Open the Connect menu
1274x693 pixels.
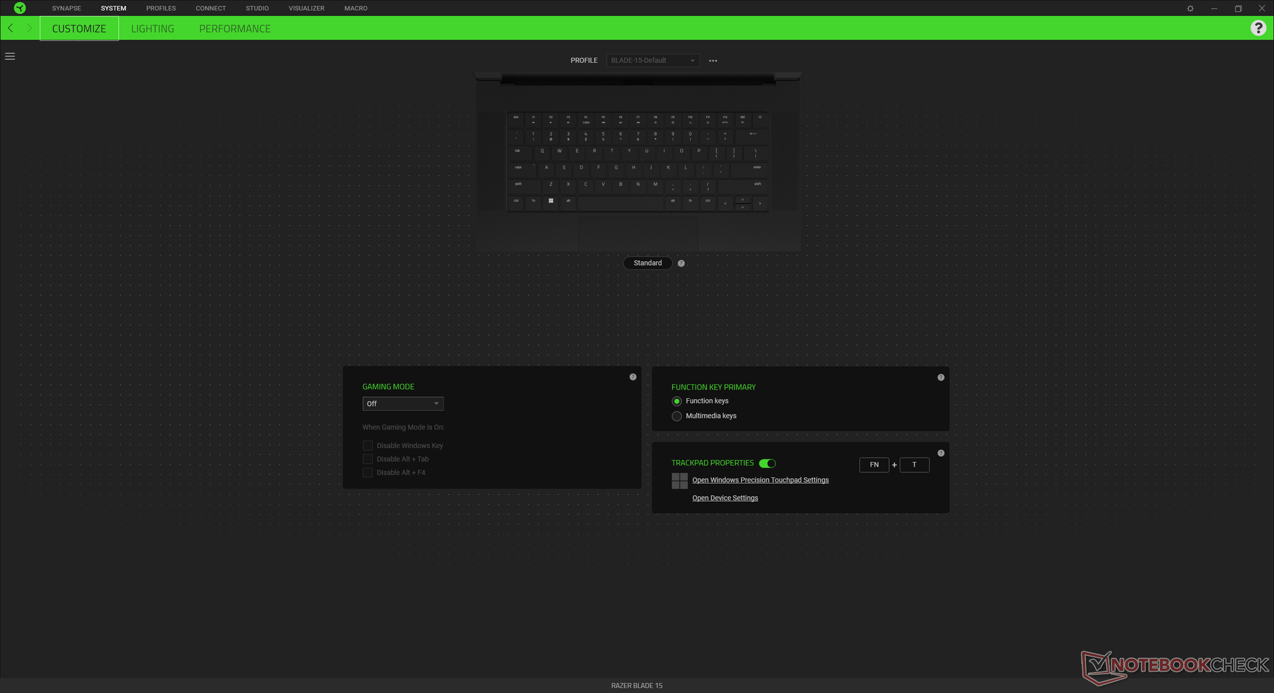coord(211,8)
